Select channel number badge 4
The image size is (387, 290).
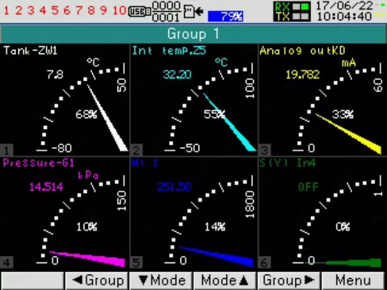pyautogui.click(x=6, y=263)
